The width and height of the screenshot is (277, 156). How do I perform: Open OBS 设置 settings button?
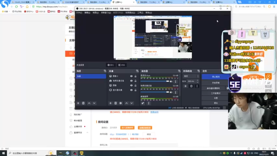(x=216, y=98)
